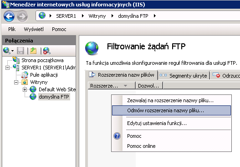
Task: Choose Pomoc in the context menu
Action: (171, 136)
